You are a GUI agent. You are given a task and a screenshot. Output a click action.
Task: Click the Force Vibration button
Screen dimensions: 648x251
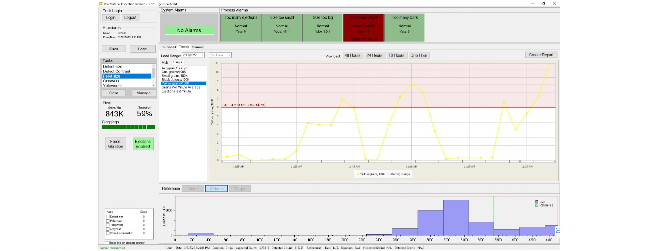[x=115, y=144]
